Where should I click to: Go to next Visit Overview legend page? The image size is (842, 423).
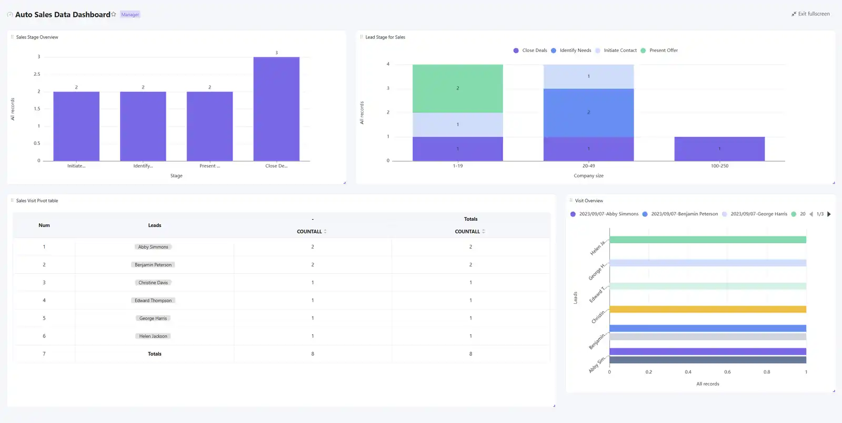[x=829, y=214]
